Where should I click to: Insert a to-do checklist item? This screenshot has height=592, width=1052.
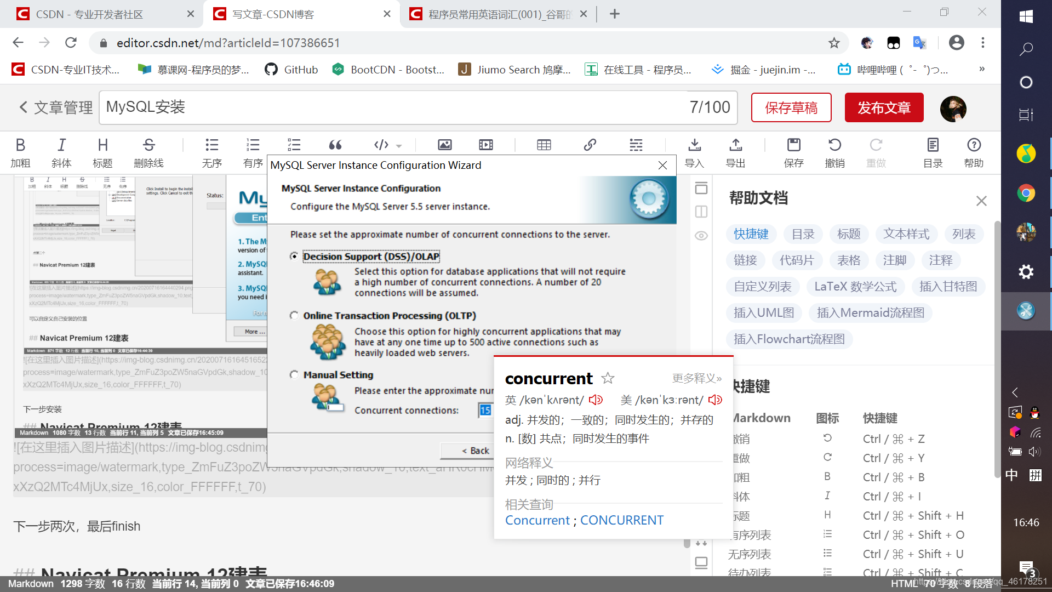[x=294, y=145]
